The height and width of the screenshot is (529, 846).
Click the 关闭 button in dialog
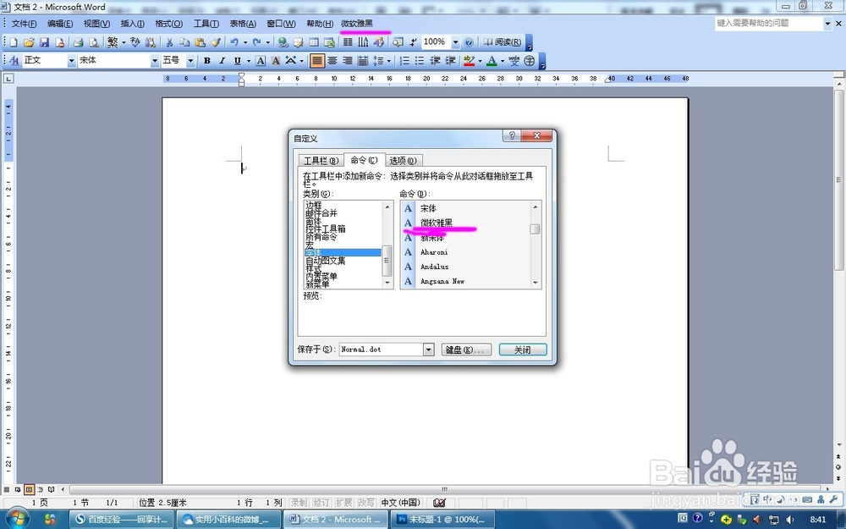(x=523, y=350)
